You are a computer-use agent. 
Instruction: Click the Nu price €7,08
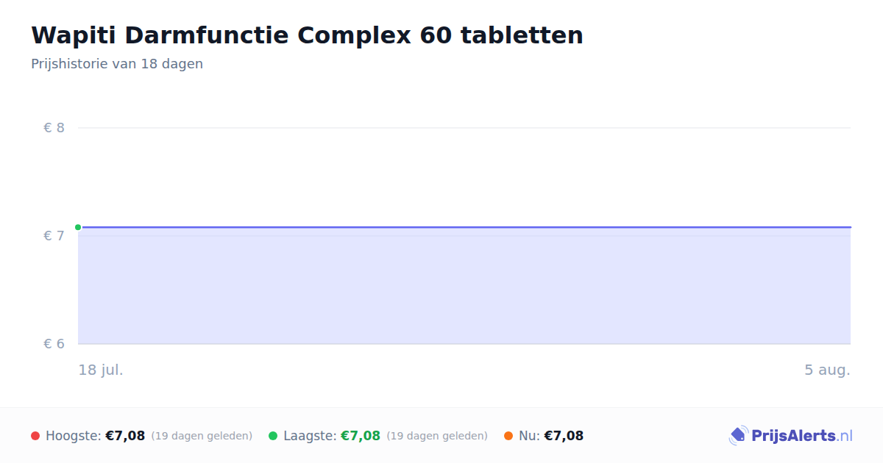(564, 436)
